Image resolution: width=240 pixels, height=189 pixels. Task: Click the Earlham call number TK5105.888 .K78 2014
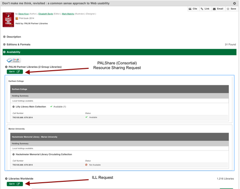pyautogui.click(x=23, y=117)
